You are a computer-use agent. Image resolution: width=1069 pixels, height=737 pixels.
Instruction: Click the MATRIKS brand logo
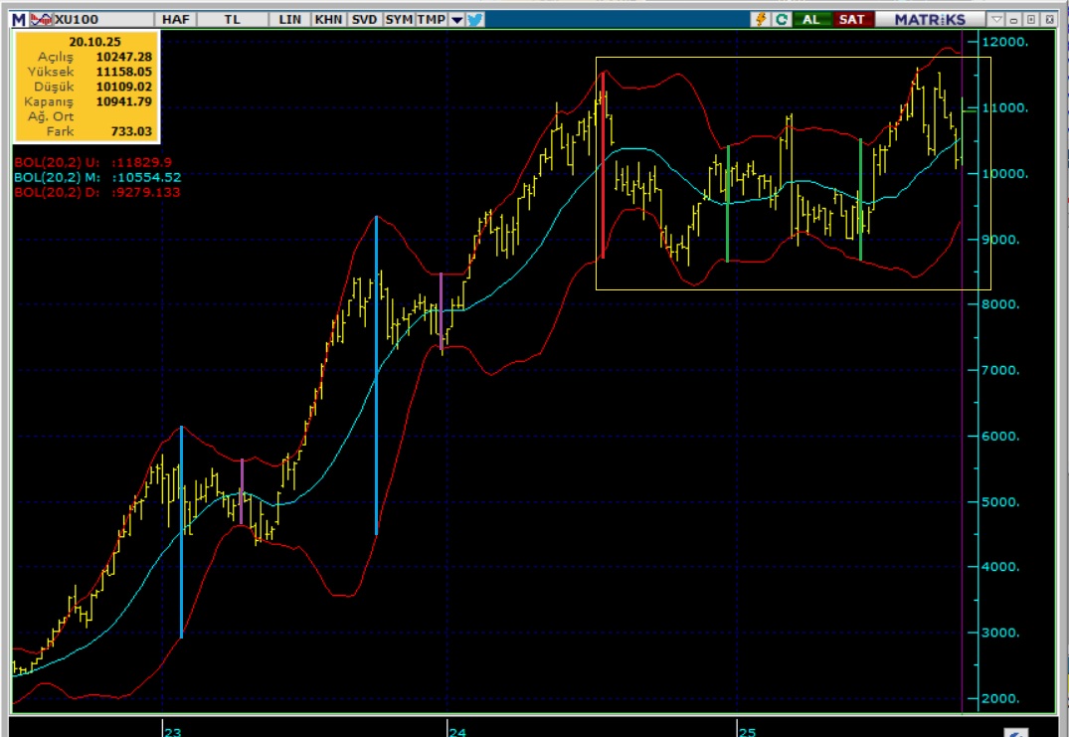tap(929, 19)
